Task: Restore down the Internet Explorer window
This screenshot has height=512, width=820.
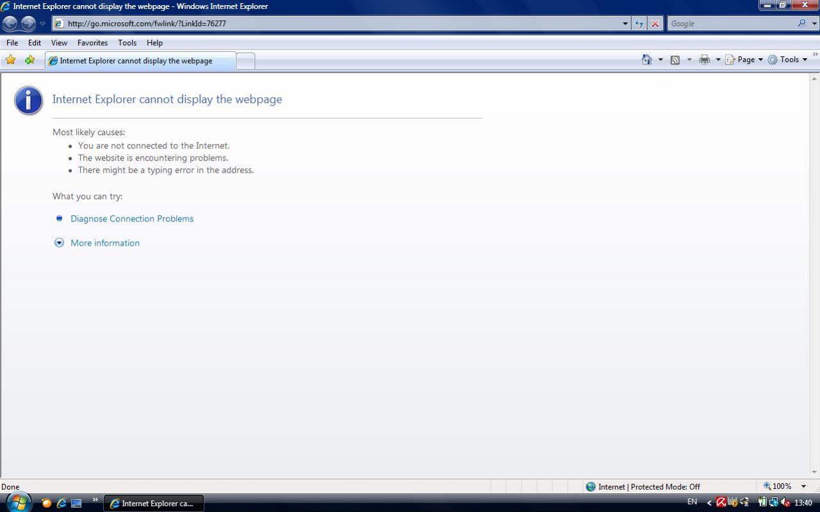Action: 783,5
